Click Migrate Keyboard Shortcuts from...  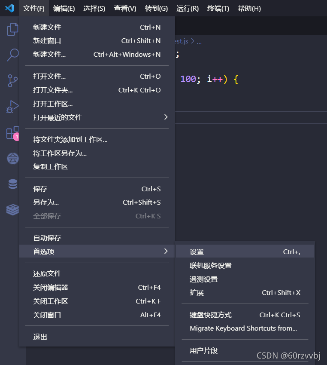click(x=242, y=328)
